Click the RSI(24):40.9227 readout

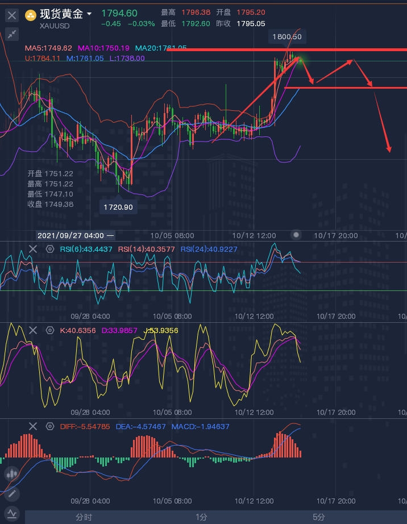[x=209, y=249]
